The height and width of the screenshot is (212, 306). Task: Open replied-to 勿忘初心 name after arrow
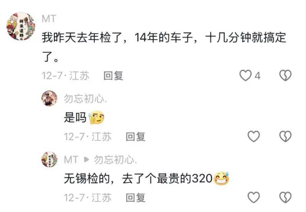115,160
